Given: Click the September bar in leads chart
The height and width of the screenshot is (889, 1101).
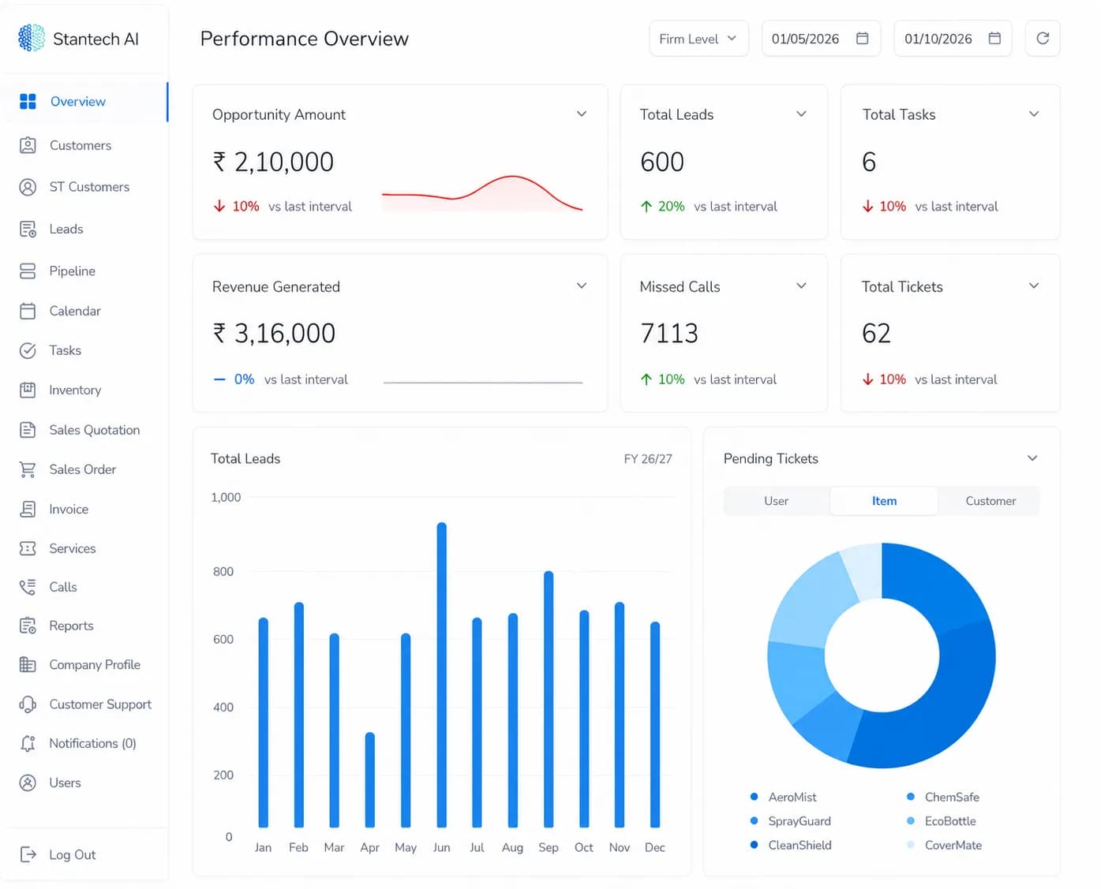Looking at the screenshot, I should pyautogui.click(x=549, y=699).
